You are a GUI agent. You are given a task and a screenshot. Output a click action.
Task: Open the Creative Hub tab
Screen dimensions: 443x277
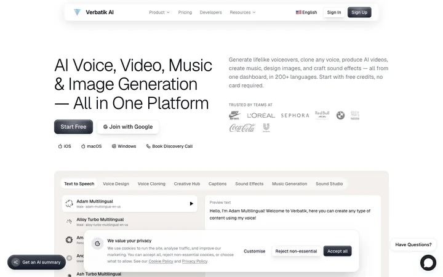coord(187,183)
